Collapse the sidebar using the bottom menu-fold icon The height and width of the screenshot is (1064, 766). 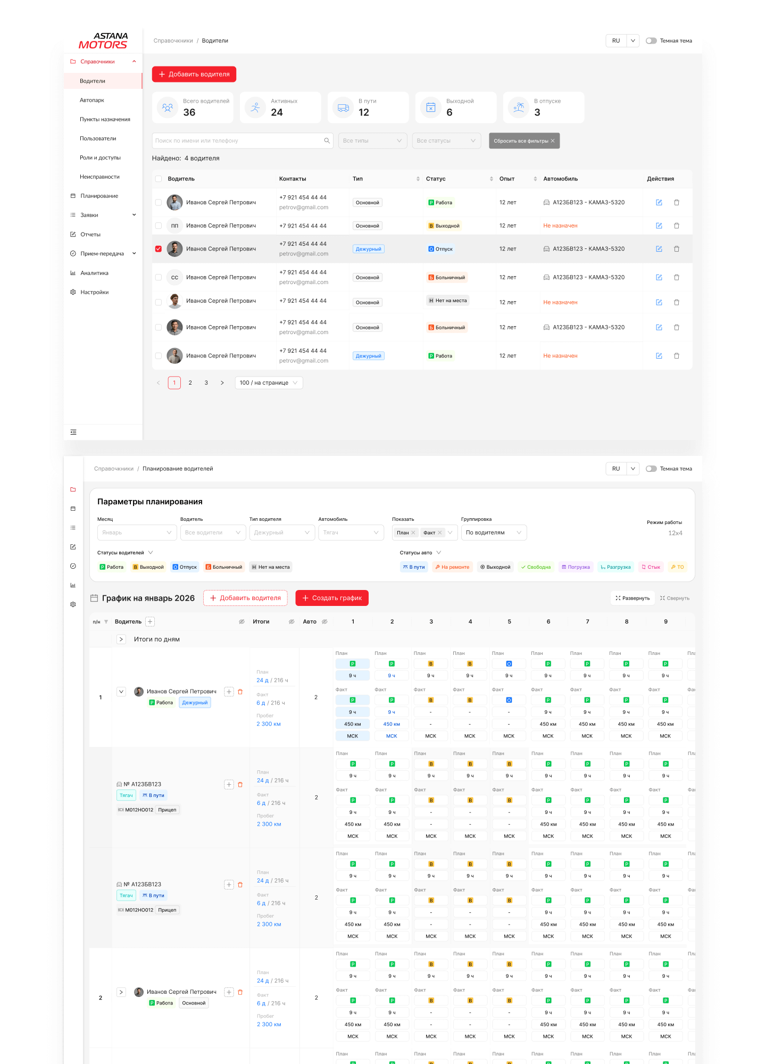point(73,432)
